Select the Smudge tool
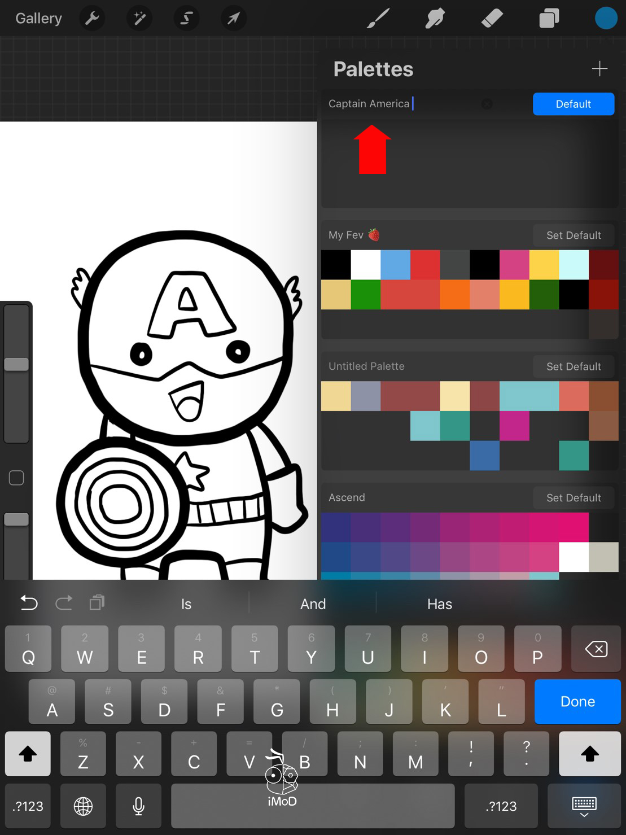The image size is (626, 835). click(435, 19)
